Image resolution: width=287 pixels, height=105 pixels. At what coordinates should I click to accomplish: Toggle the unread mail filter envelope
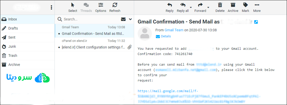(123, 19)
